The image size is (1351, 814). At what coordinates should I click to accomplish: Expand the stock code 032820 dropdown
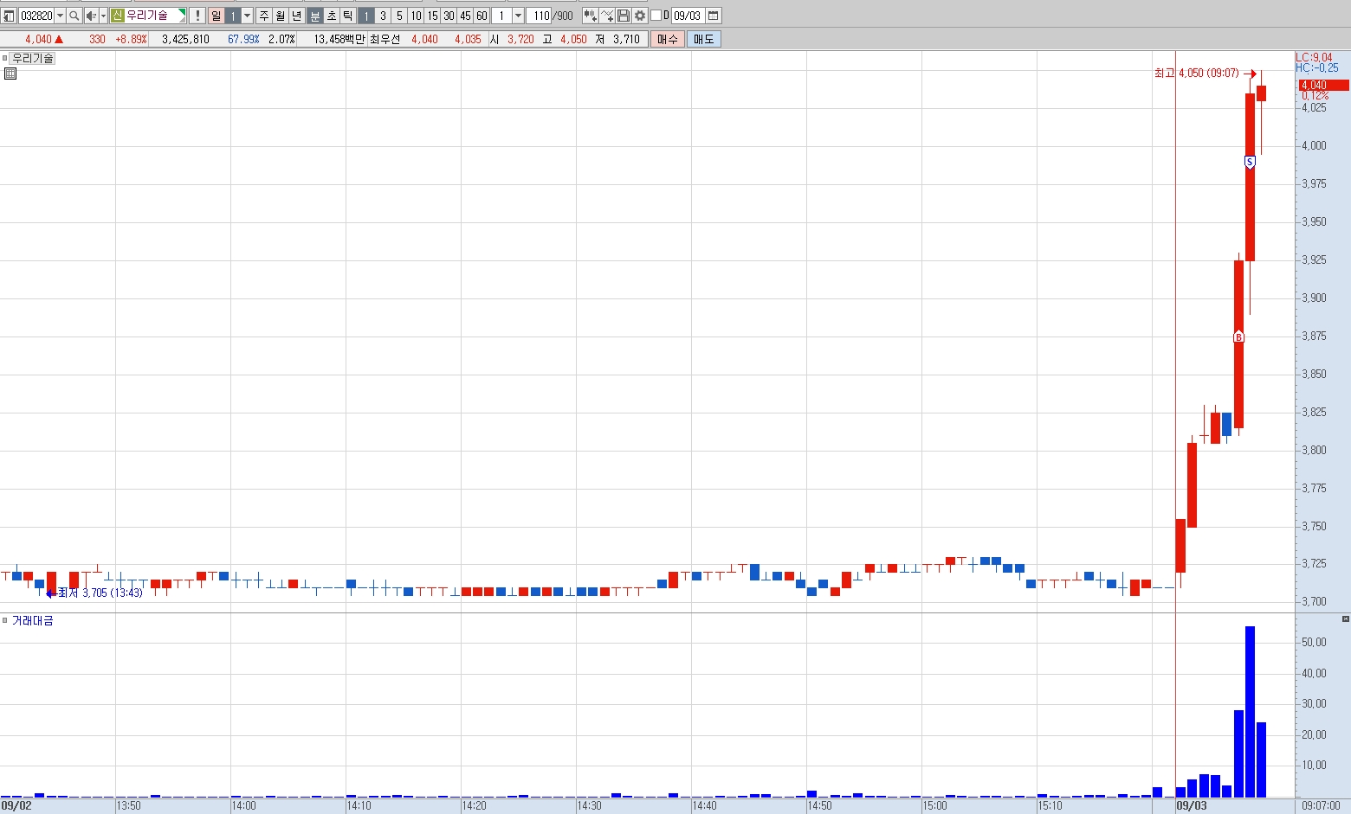point(60,16)
